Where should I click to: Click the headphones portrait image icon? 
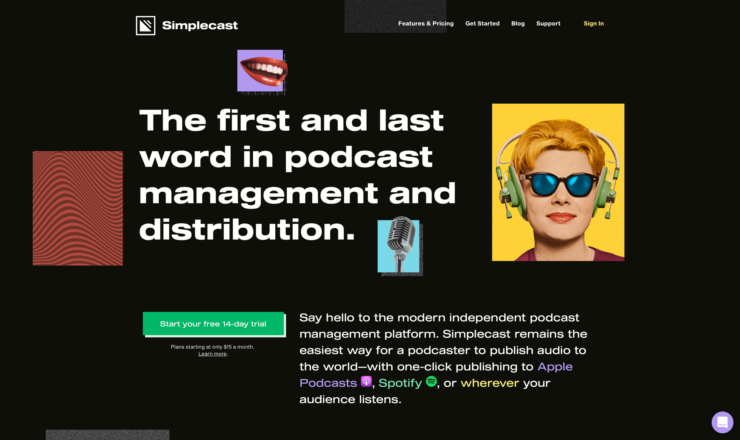(558, 182)
